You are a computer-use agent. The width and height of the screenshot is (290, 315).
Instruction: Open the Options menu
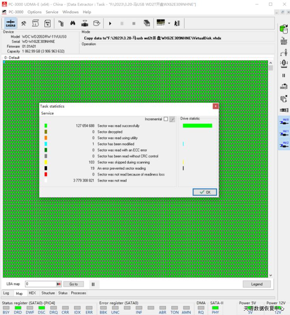click(x=34, y=12)
